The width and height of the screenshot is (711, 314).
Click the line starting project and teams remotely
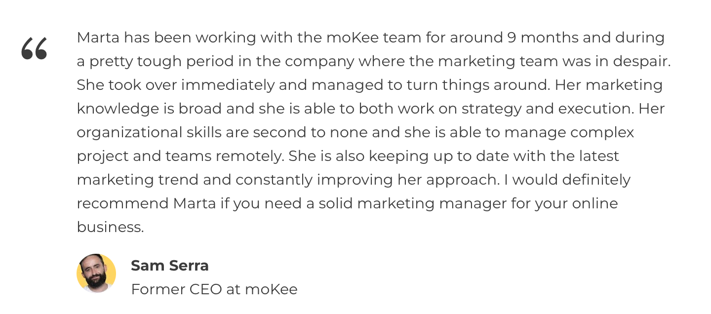pyautogui.click(x=348, y=156)
